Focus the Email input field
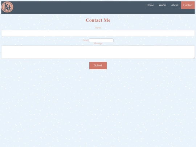The width and height of the screenshot is (196, 147). click(101, 40)
